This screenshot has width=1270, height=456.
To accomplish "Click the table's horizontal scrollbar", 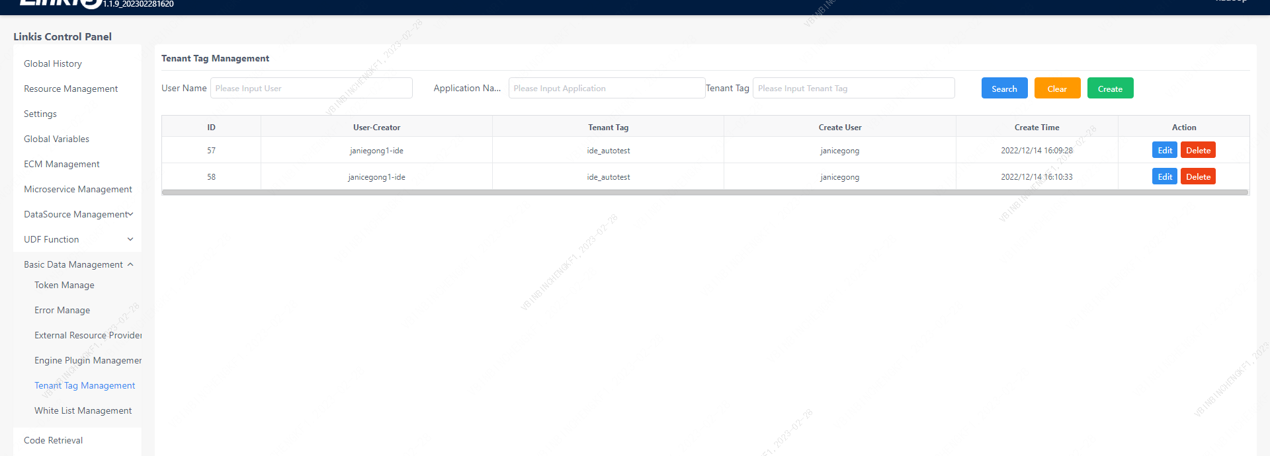I will [704, 193].
